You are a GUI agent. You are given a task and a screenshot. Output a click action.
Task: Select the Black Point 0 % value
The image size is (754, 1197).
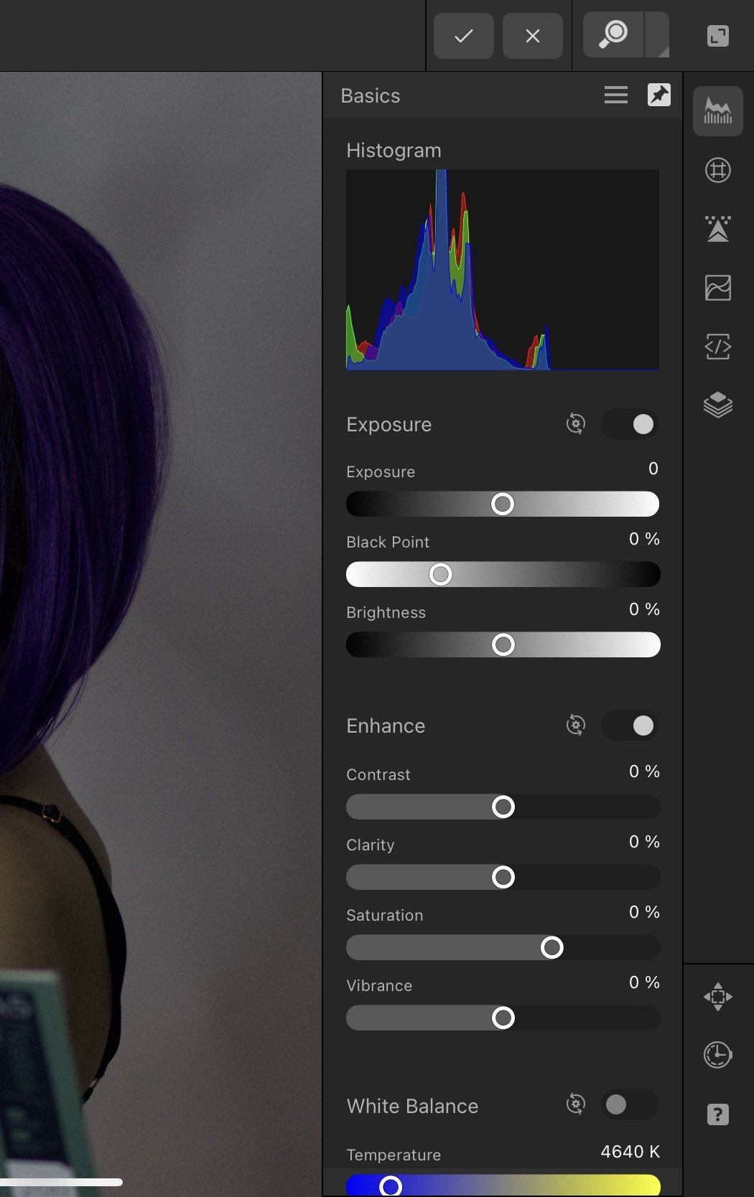click(644, 539)
